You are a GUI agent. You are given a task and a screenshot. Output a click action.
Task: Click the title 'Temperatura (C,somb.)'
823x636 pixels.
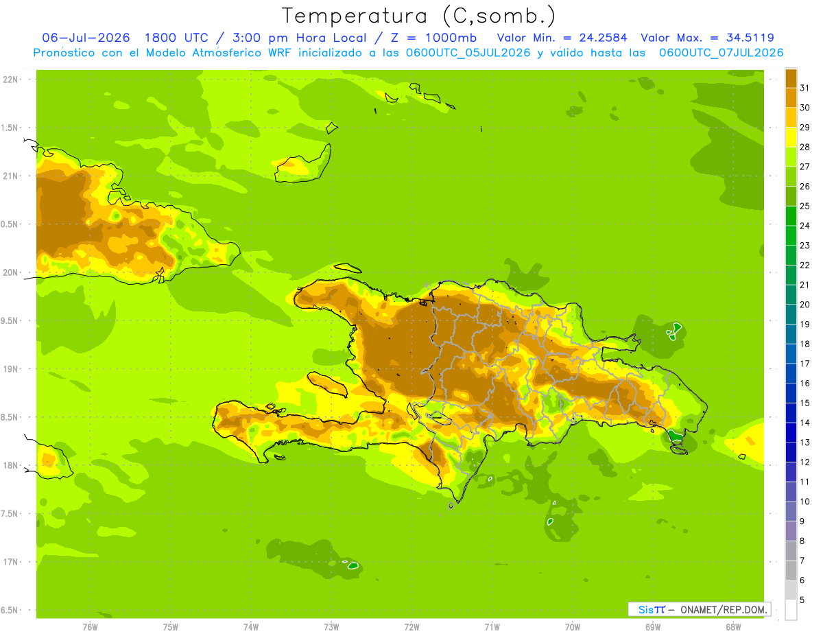[418, 16]
